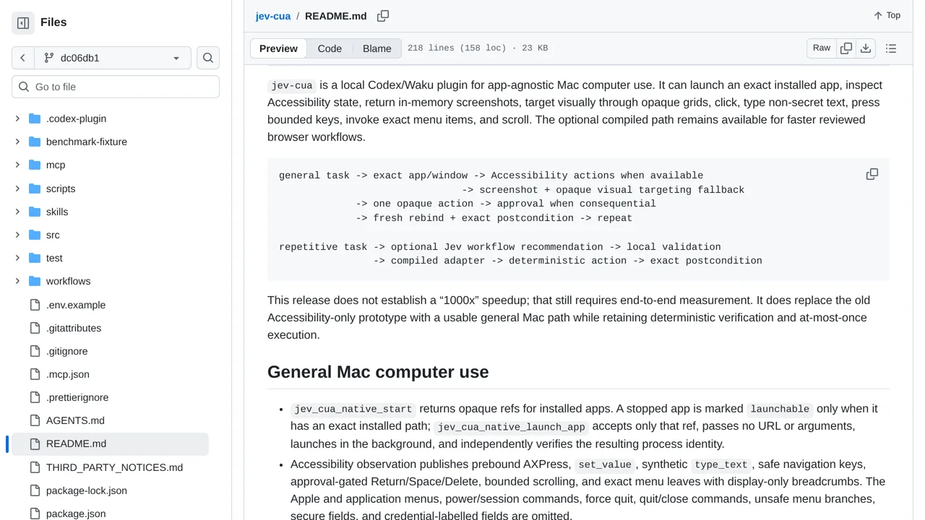Jump to Top of the file

coord(887,15)
